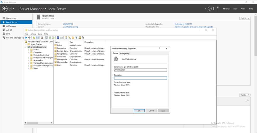
Task: Expand Microsoft Exchange Security tree arrow
Action: (x=29, y=66)
